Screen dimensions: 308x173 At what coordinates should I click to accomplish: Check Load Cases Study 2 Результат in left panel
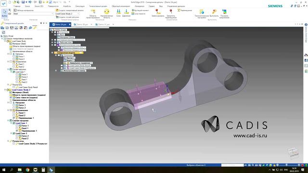(x=14, y=144)
